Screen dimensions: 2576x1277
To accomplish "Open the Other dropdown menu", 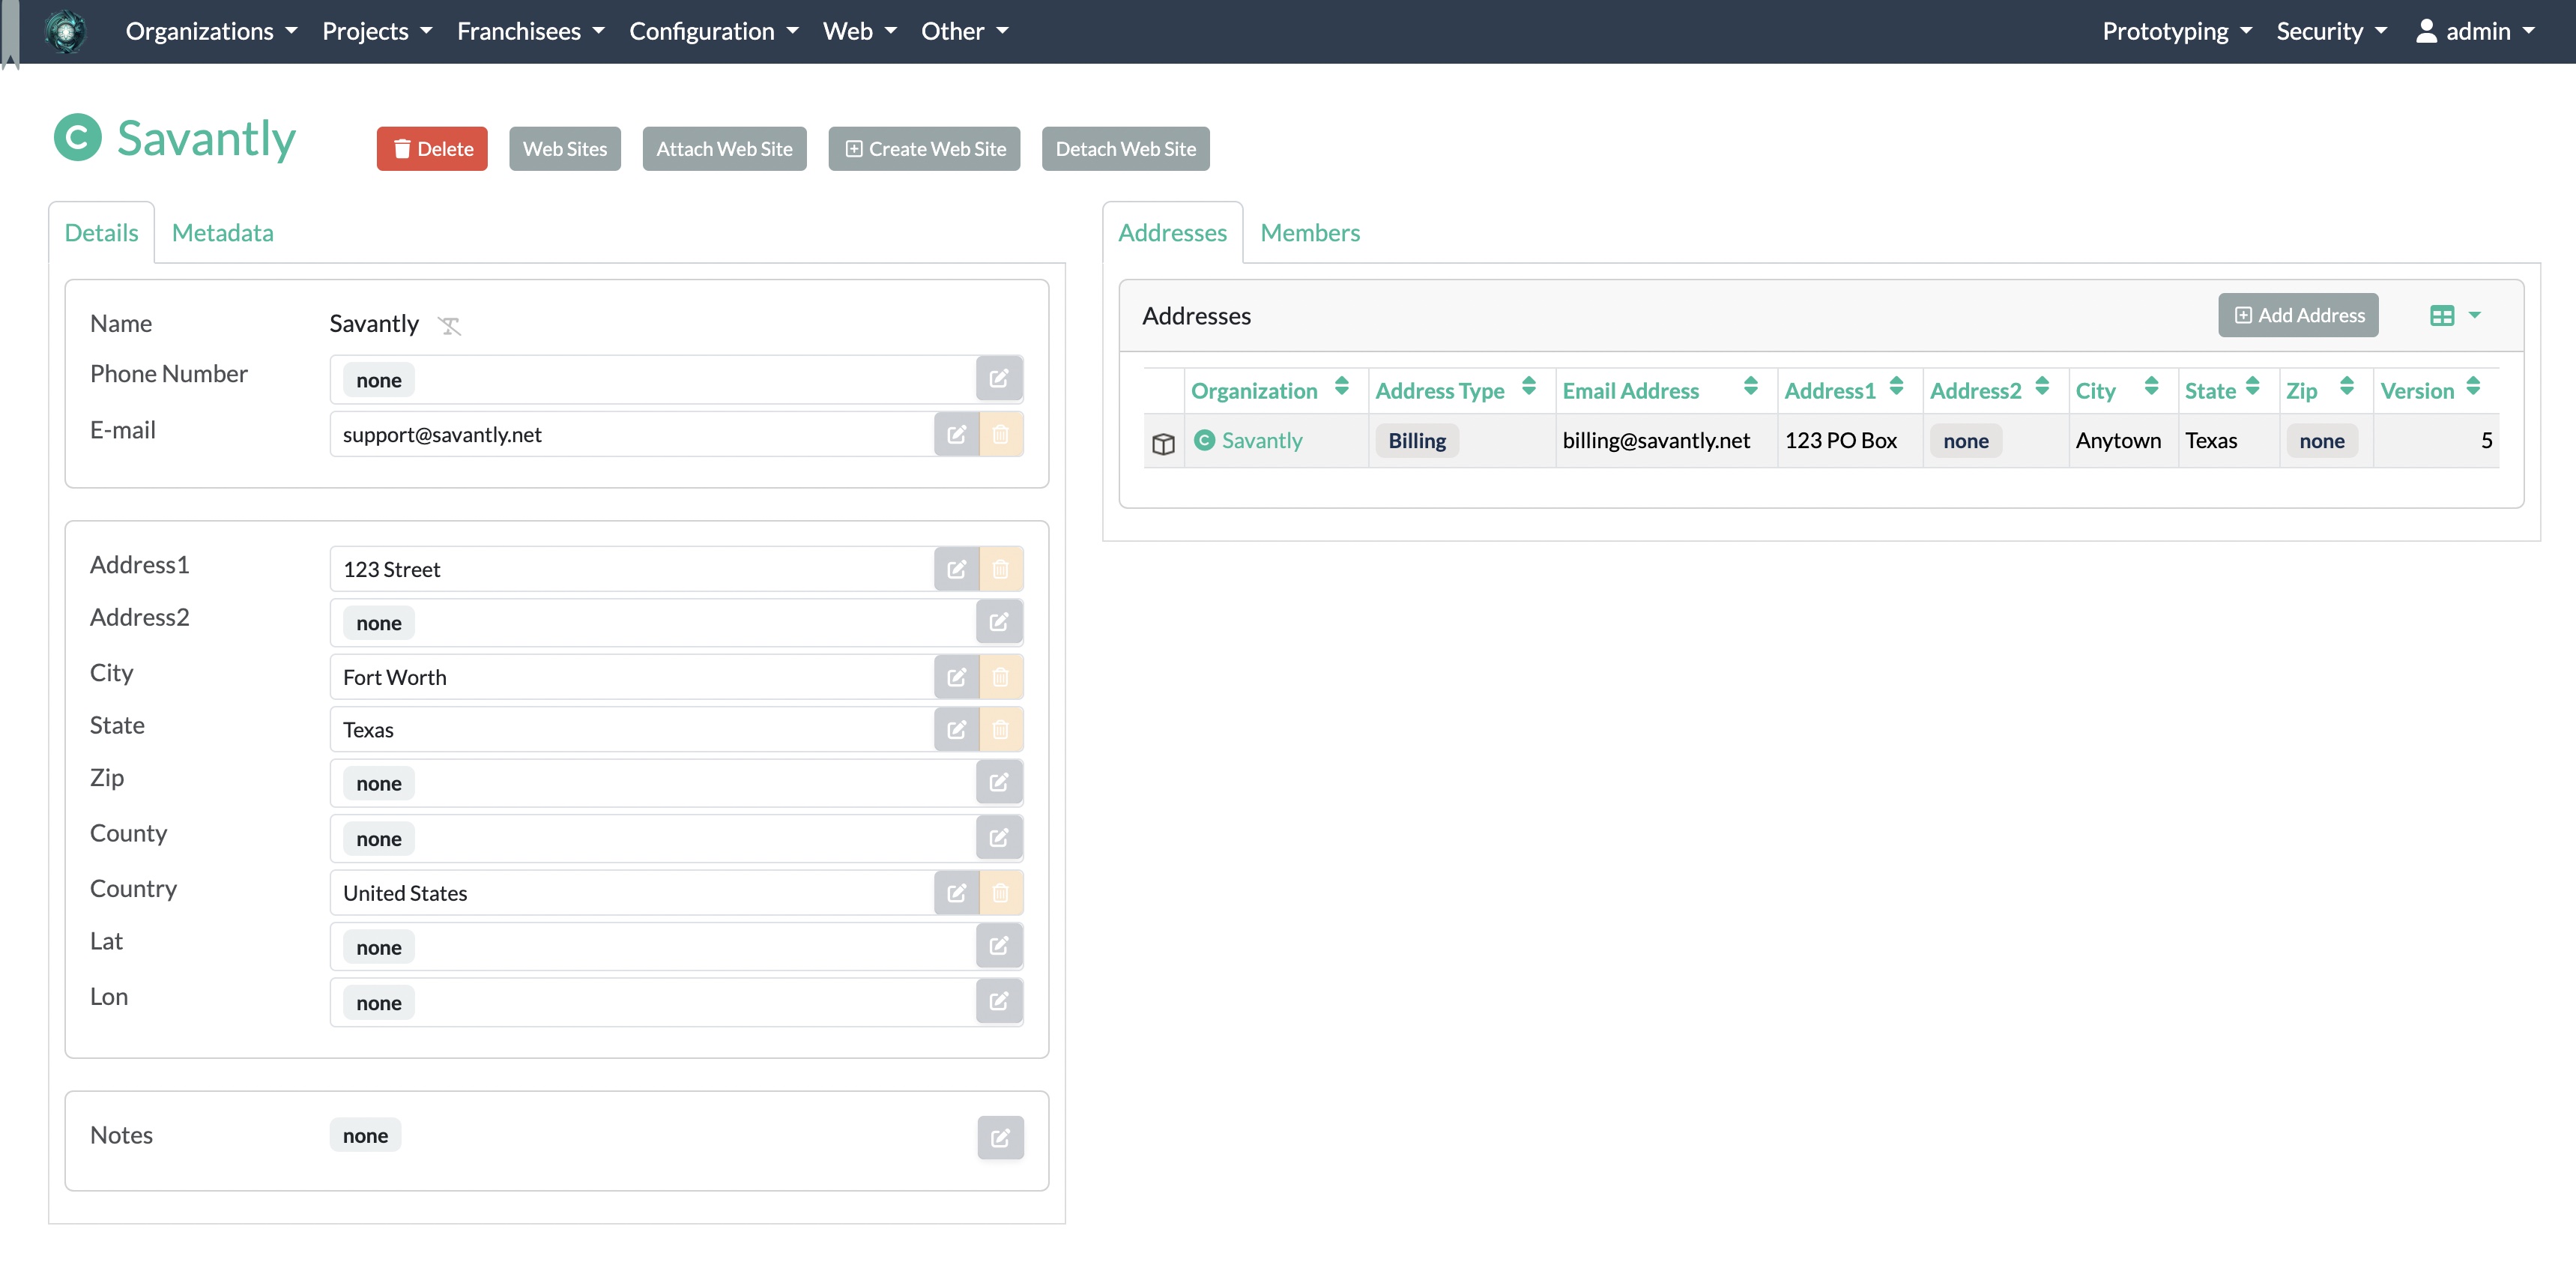I will click(x=965, y=31).
